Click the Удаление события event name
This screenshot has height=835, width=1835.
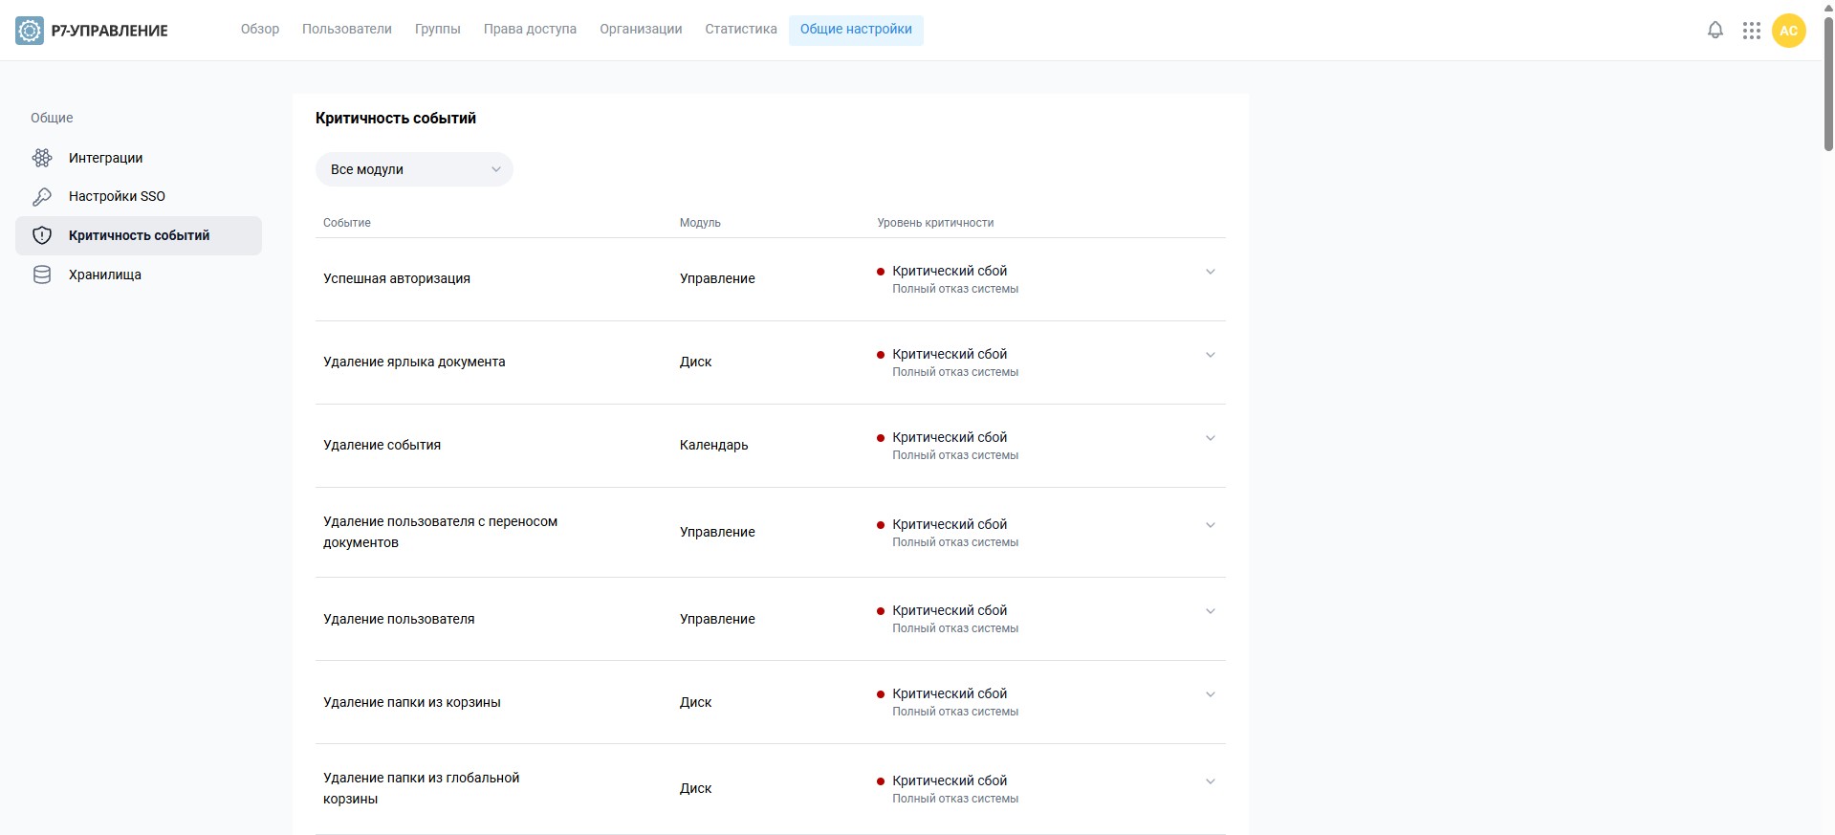click(382, 445)
